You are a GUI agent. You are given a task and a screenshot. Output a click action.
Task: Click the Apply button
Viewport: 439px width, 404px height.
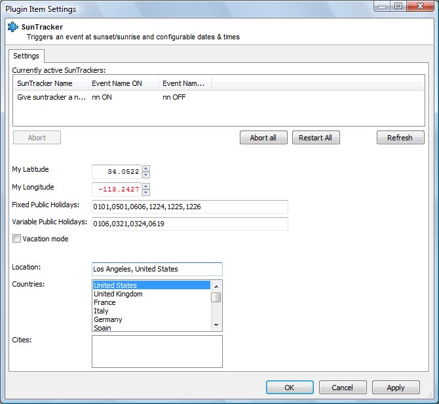coord(396,388)
